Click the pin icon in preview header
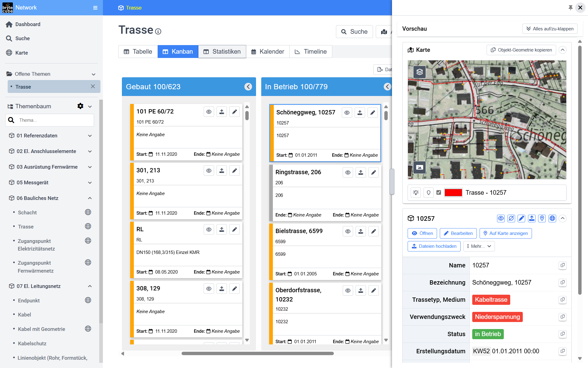Screen dimensions: 588x368 (x=570, y=7)
